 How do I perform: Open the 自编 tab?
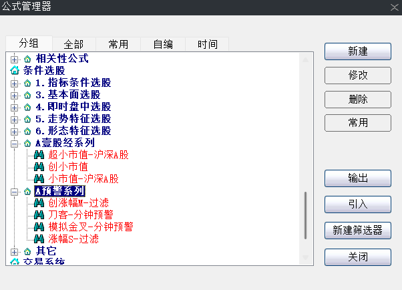(163, 44)
